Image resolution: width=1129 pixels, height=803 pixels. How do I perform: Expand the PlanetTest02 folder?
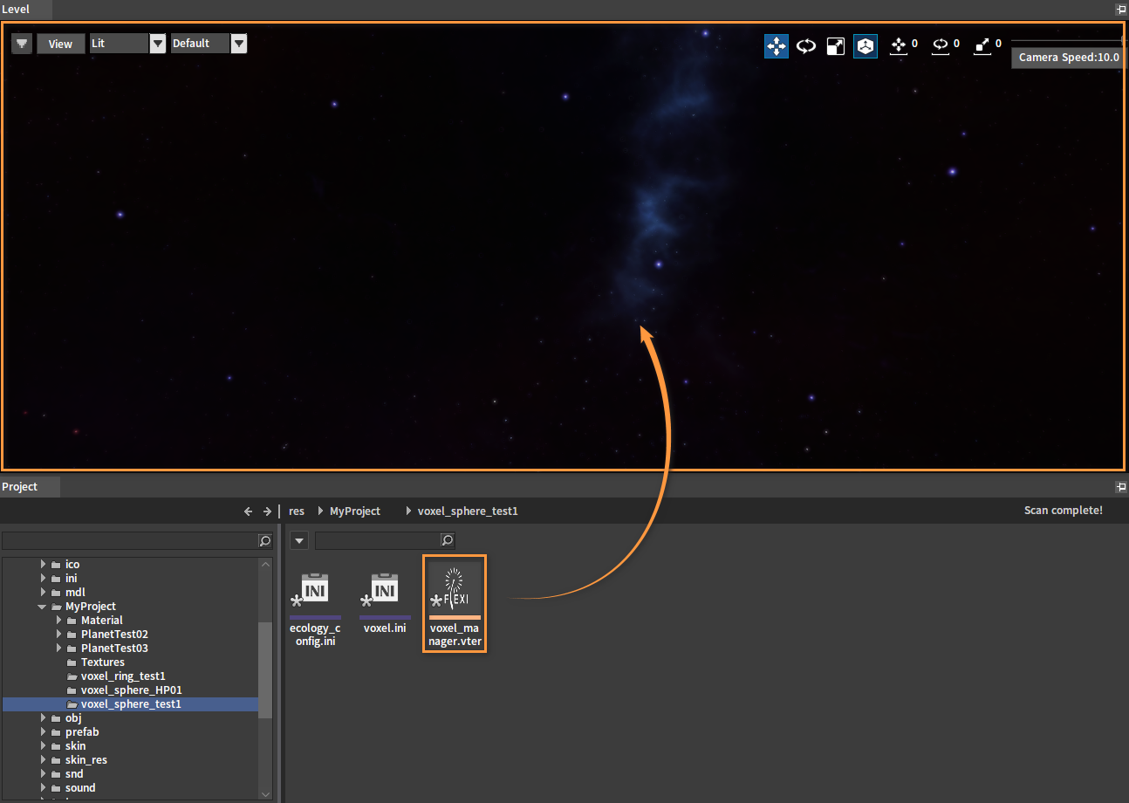coord(58,635)
